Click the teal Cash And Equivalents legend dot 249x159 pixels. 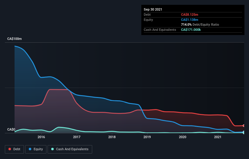click(x=52, y=149)
